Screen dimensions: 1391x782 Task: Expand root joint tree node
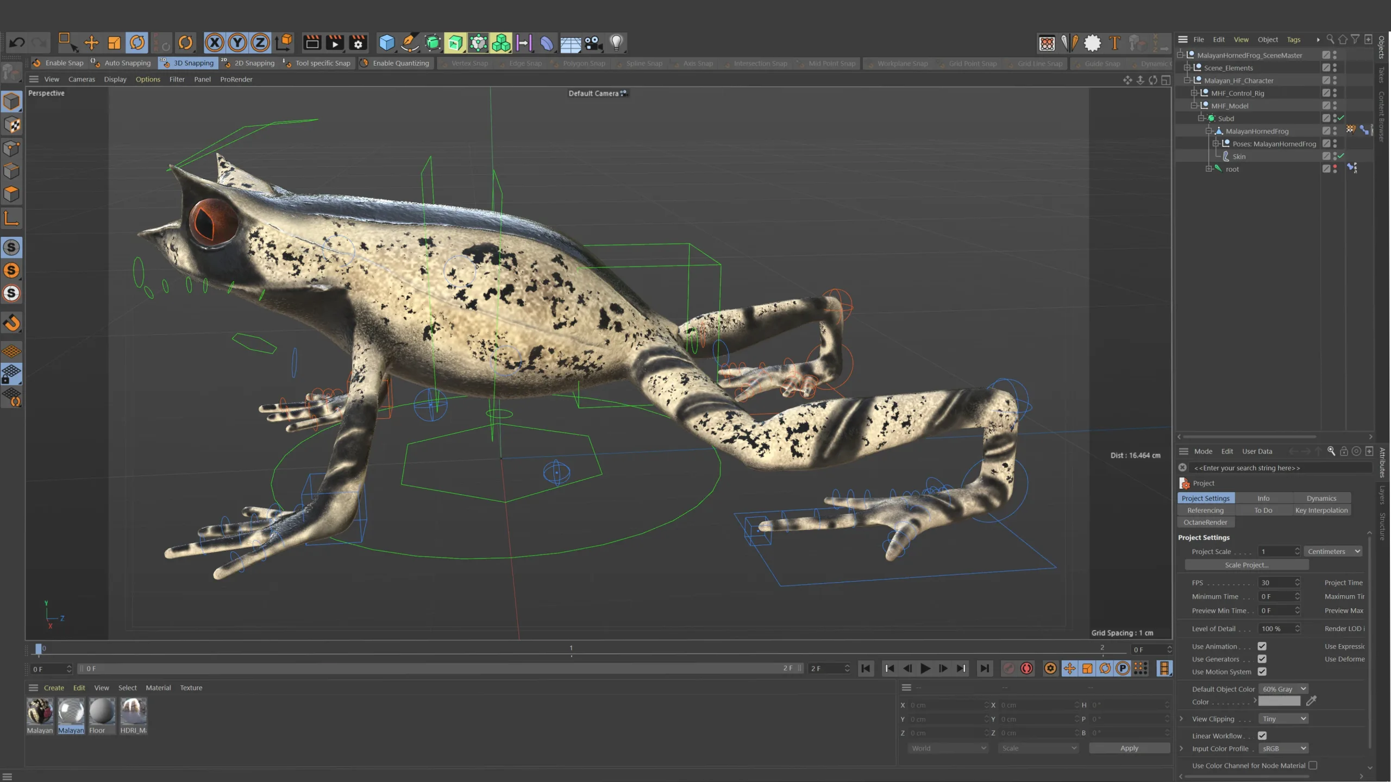1208,169
